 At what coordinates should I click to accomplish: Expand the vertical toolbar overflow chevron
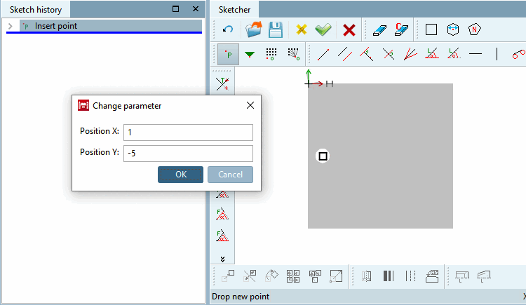point(222,259)
